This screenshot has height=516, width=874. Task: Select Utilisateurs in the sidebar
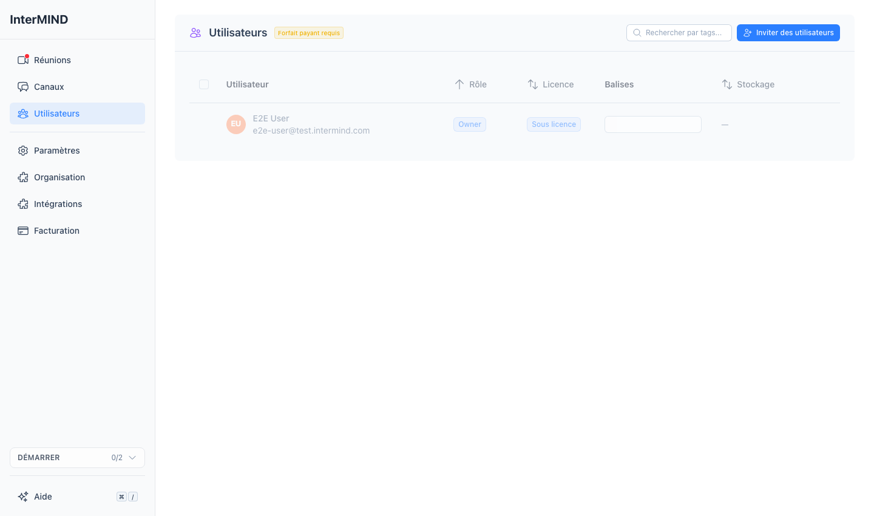pyautogui.click(x=77, y=114)
